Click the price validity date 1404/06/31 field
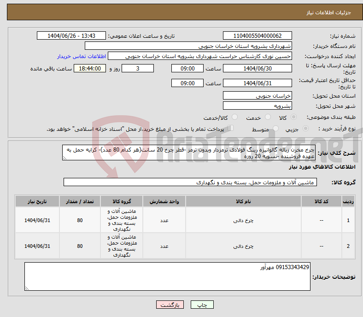This screenshot has height=317, width=363. pos(258,83)
